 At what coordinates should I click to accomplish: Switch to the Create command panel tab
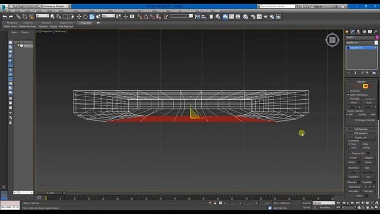[x=347, y=32]
